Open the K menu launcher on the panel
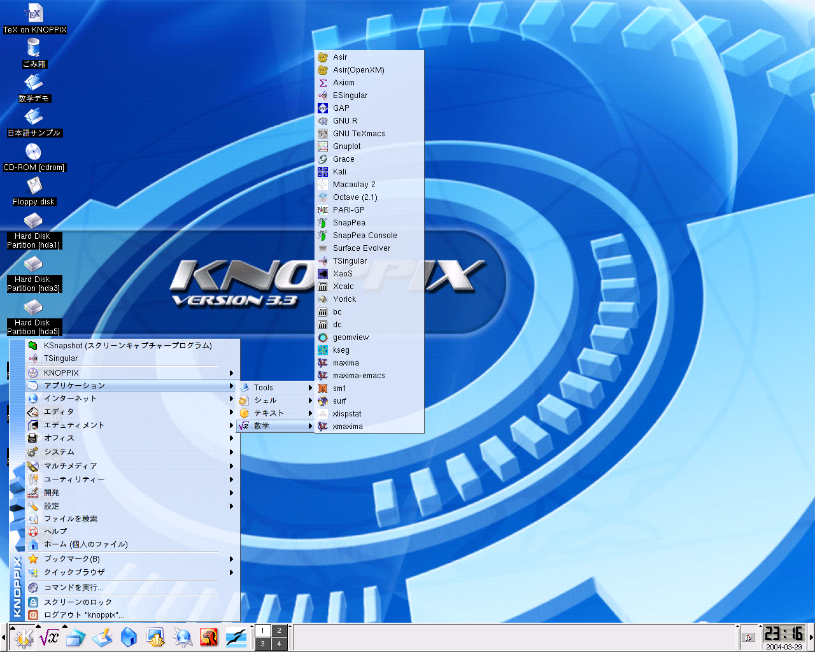 [24, 637]
